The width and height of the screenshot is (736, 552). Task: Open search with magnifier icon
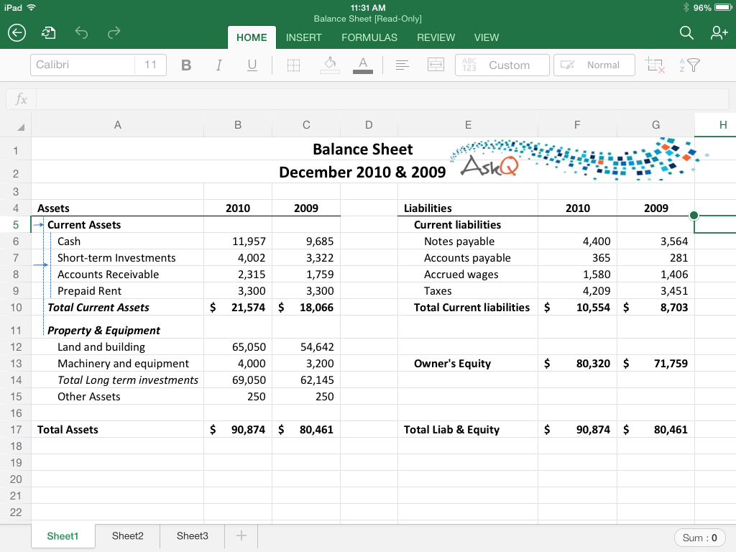click(x=686, y=33)
